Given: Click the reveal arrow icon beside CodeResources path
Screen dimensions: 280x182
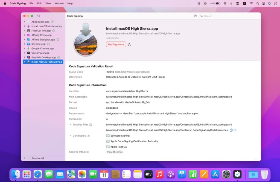Looking at the screenshot, I should 235,130.
